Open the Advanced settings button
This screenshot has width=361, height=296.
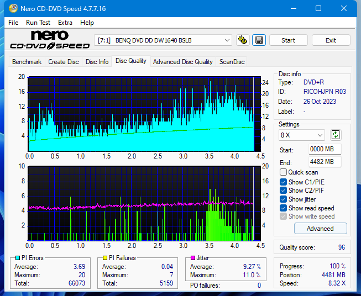(x=320, y=229)
